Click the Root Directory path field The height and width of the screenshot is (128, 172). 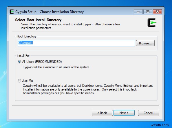click(x=76, y=43)
